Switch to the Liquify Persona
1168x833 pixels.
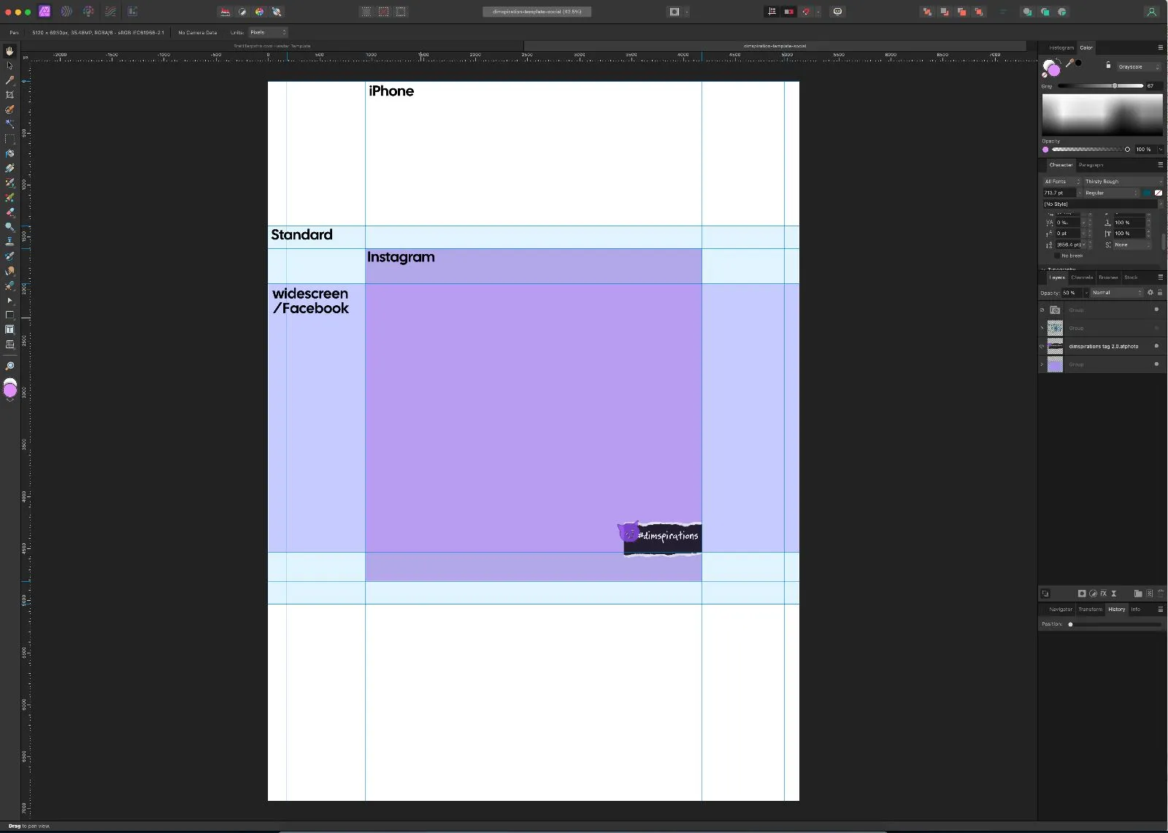(66, 12)
